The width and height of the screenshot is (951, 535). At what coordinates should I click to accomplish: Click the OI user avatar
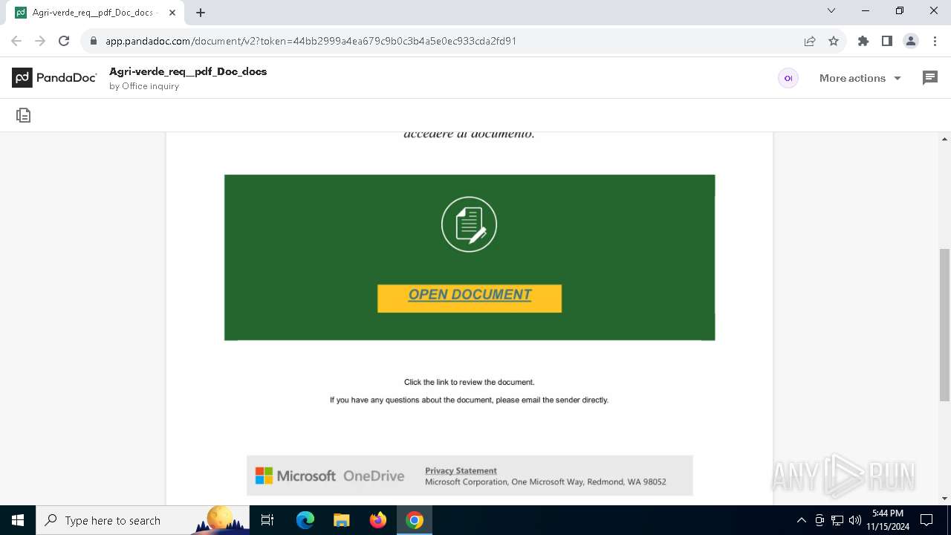pos(788,78)
